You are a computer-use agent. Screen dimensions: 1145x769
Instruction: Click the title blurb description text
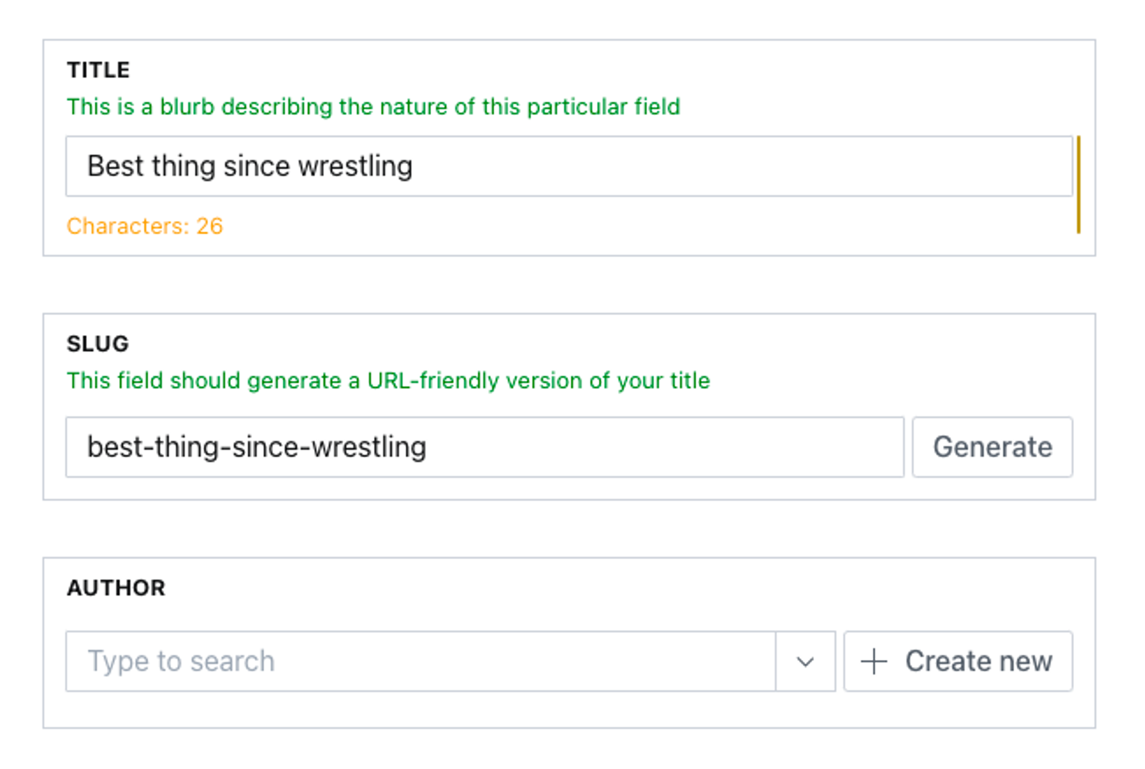(373, 107)
